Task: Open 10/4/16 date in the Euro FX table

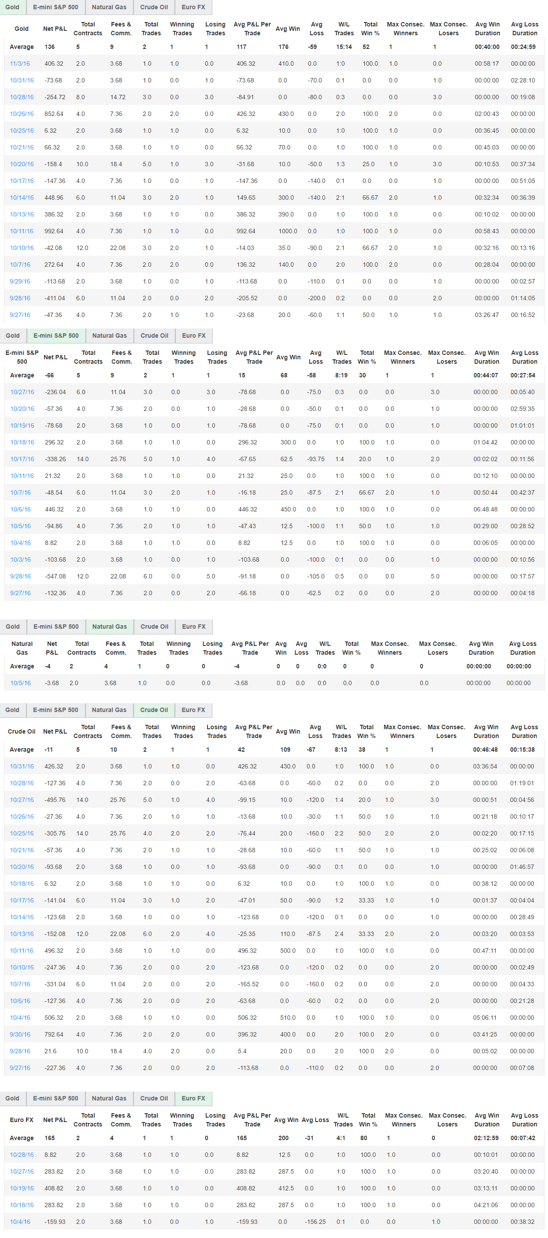Action: pyautogui.click(x=20, y=1222)
